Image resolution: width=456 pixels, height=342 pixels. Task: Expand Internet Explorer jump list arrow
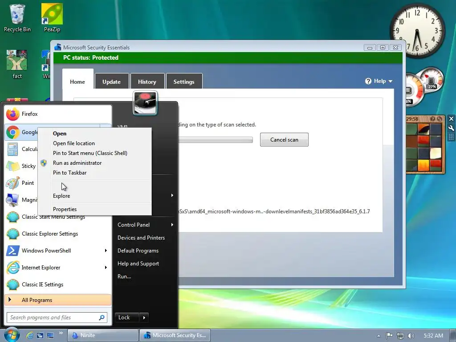click(x=106, y=268)
